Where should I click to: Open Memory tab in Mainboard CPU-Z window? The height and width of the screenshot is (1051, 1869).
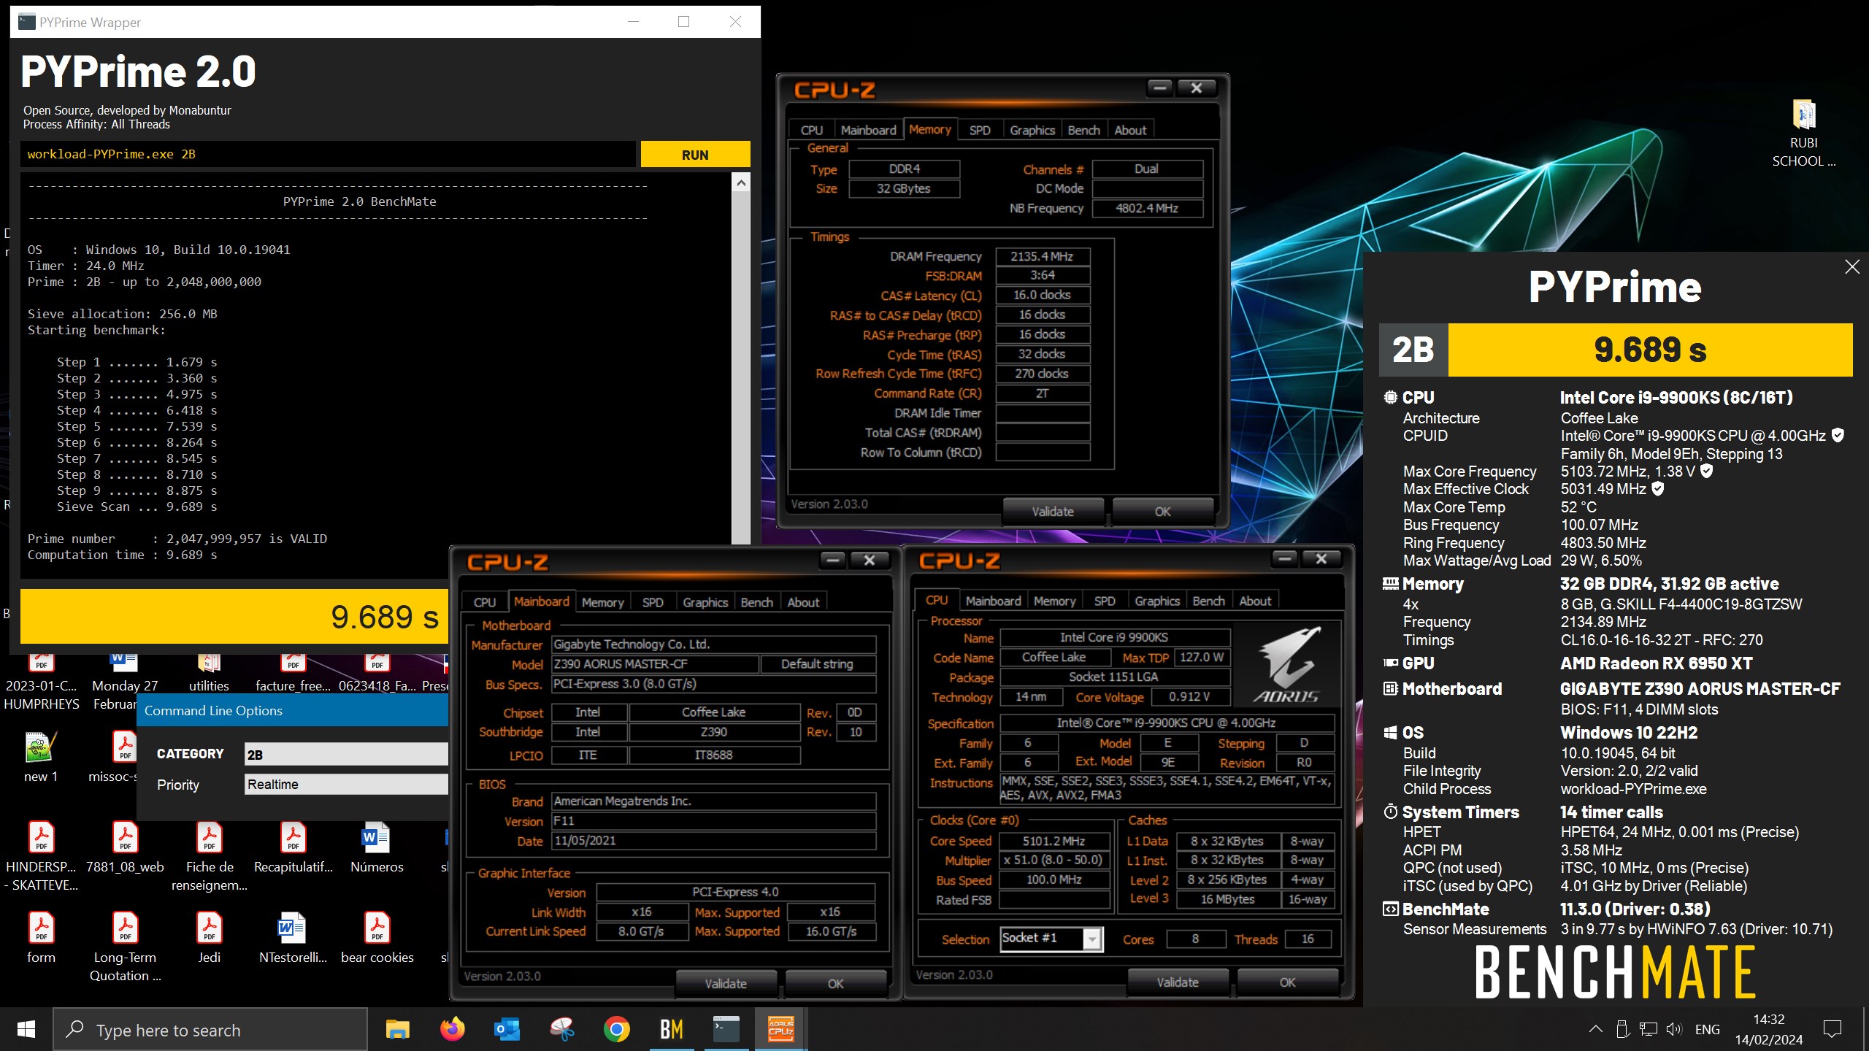(x=602, y=602)
